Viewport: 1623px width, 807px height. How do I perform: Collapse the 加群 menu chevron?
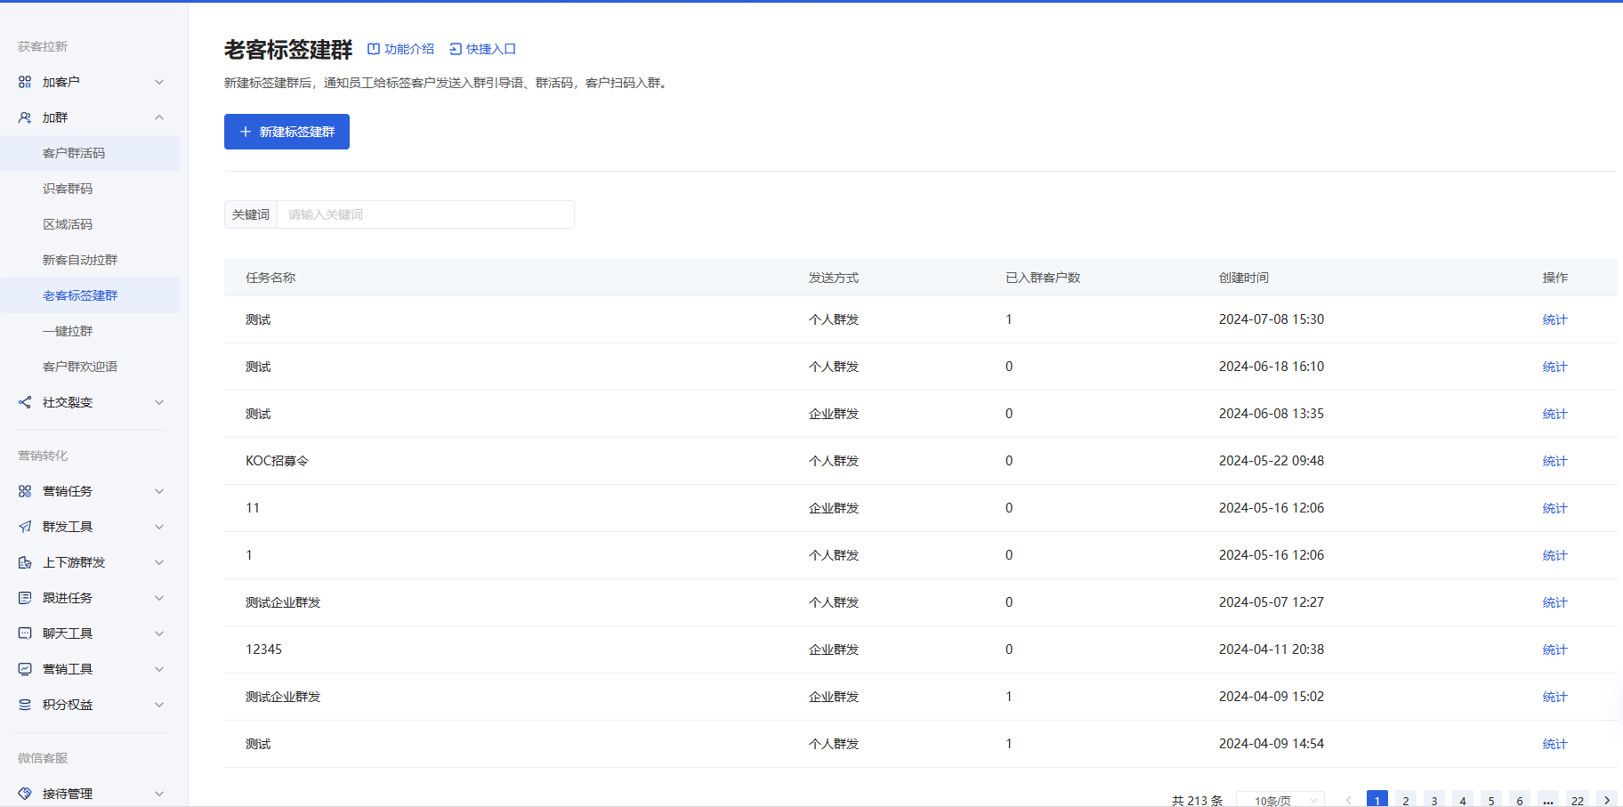click(x=159, y=117)
